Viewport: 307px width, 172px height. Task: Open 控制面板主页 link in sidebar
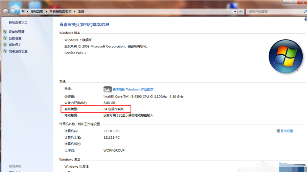pyautogui.click(x=18, y=23)
